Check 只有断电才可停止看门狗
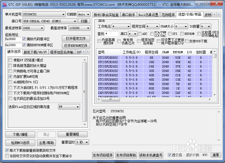The width and height of the screenshot is (225, 163). 10,71
